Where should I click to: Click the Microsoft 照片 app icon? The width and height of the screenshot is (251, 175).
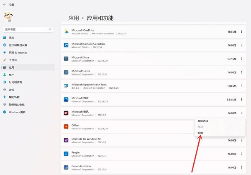(x=66, y=100)
